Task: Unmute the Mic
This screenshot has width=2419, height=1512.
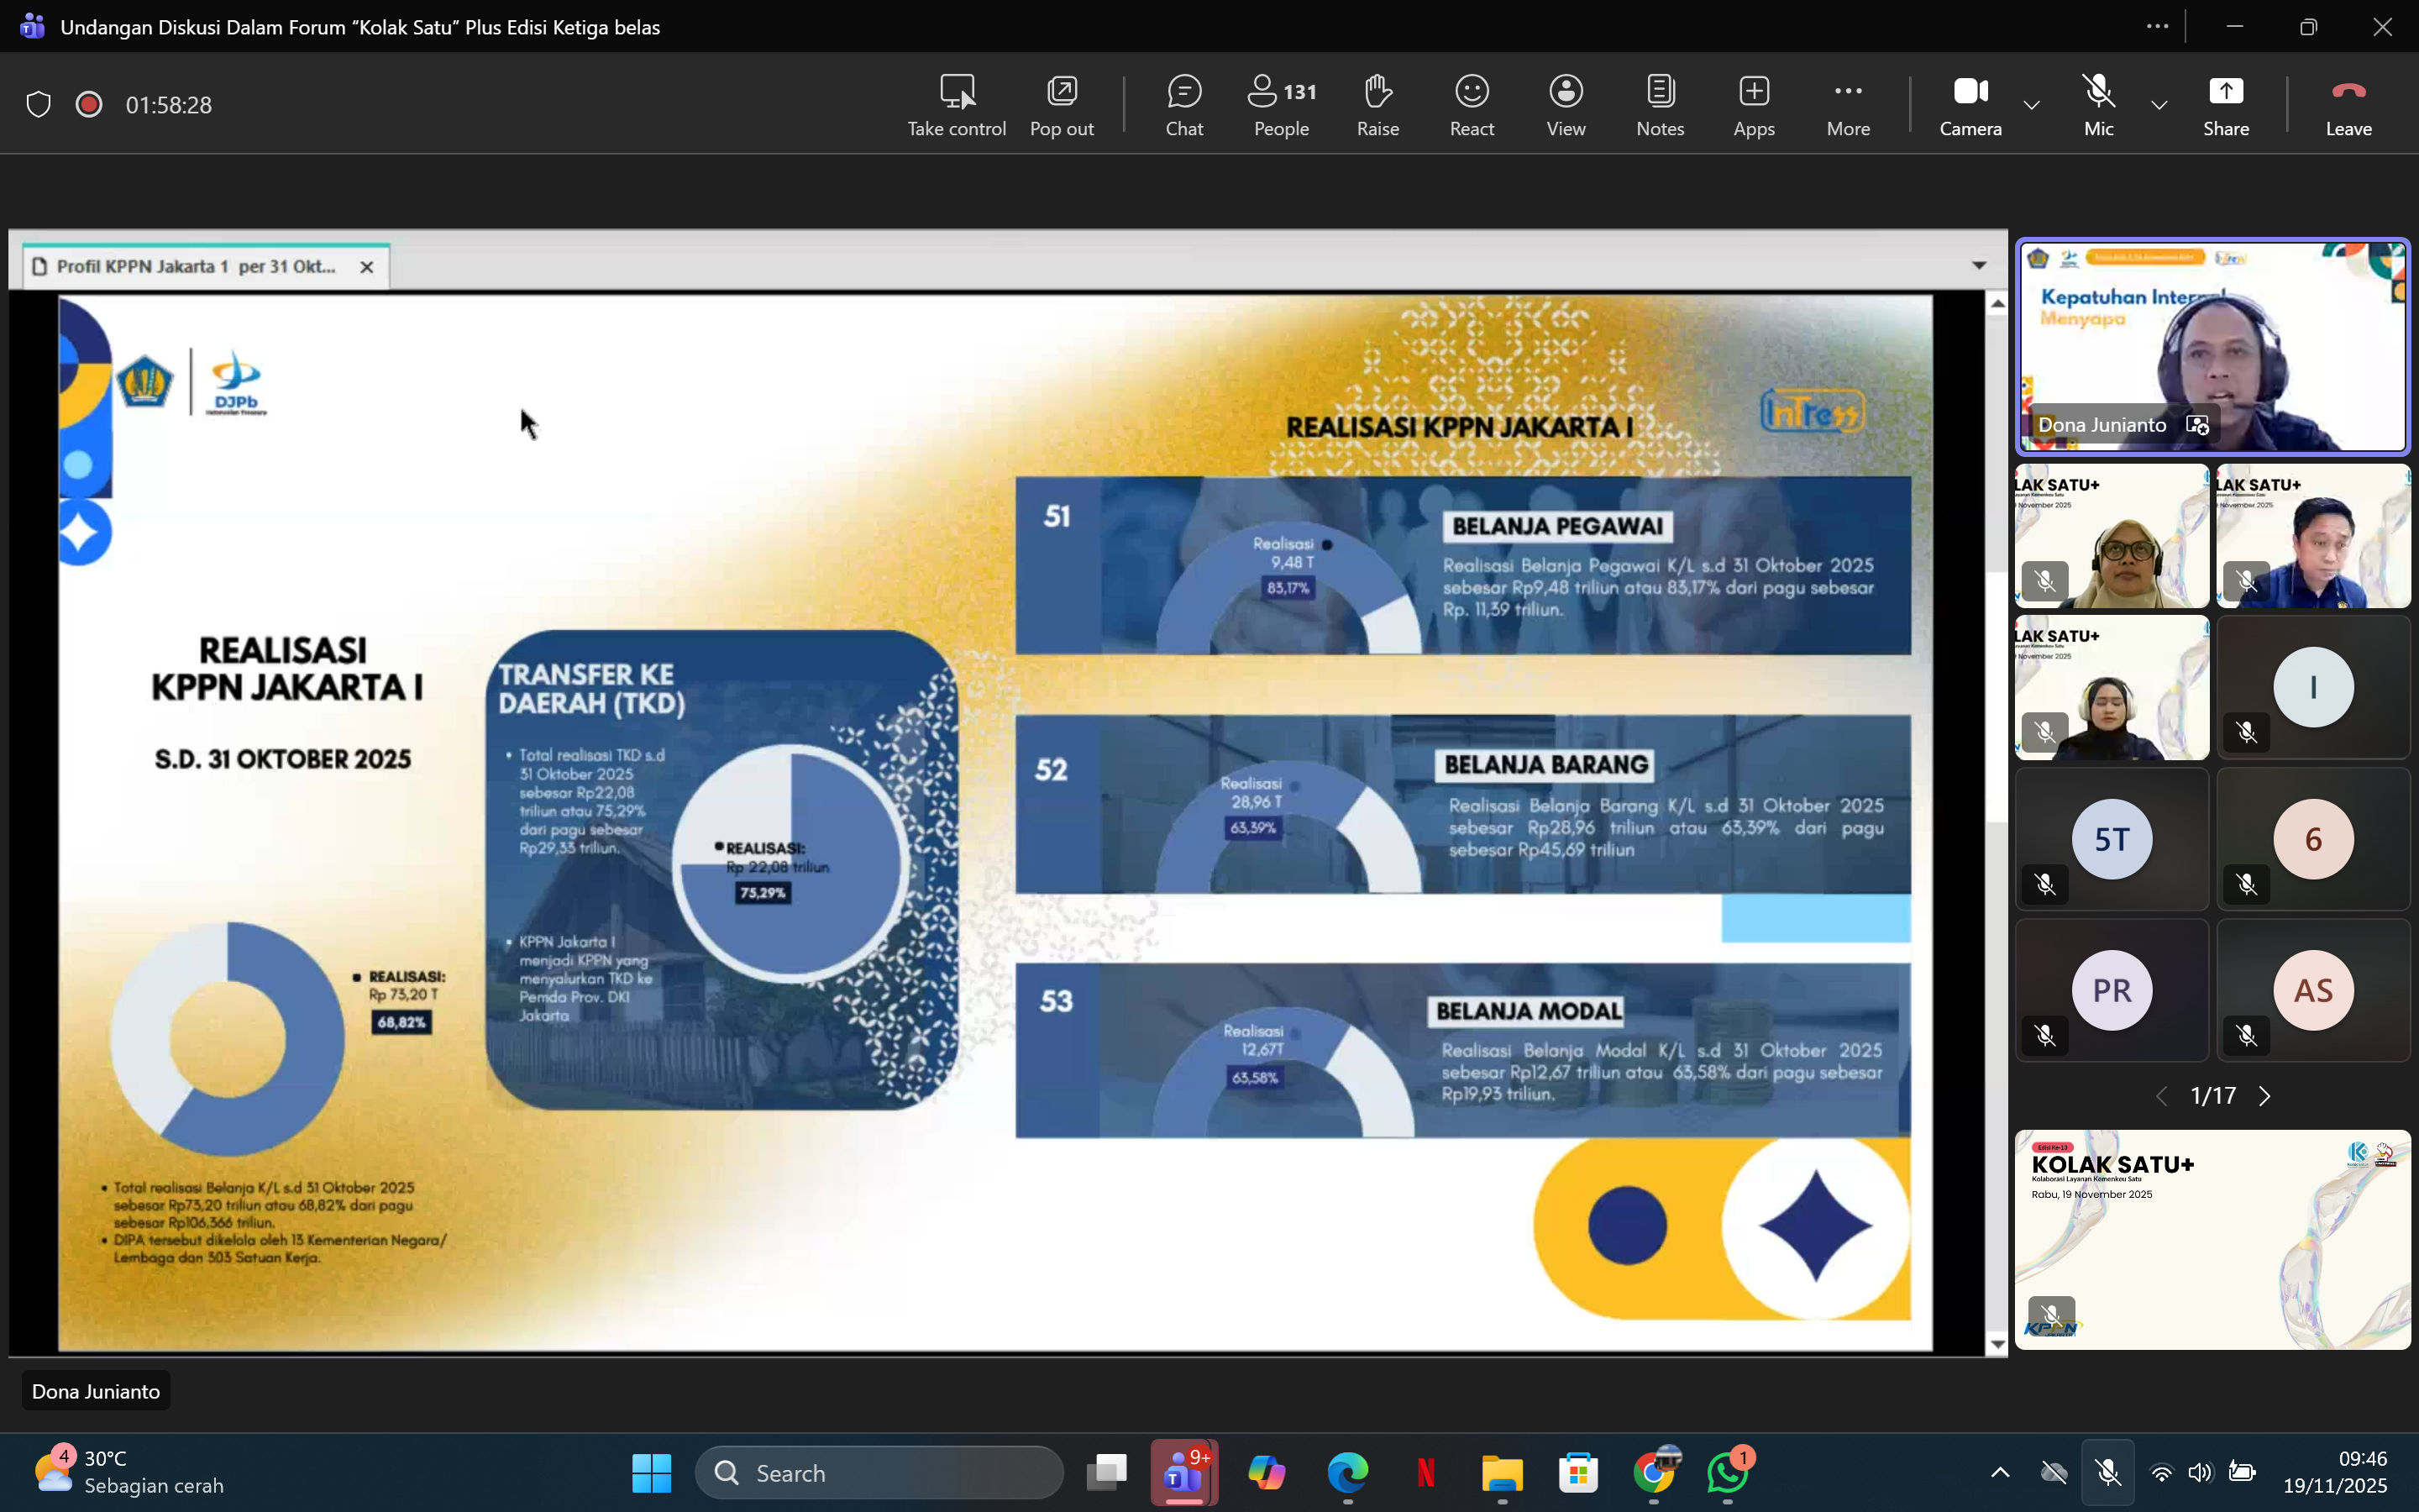Action: coord(2098,104)
